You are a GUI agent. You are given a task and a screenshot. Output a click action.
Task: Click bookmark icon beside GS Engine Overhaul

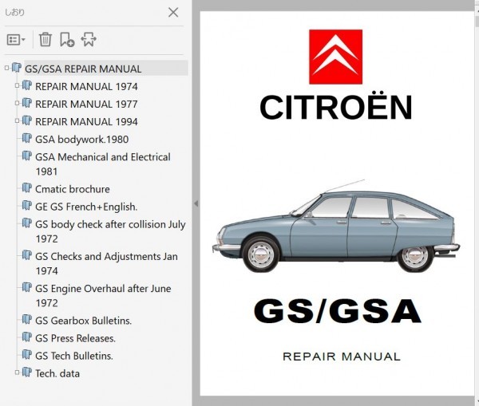coord(27,288)
